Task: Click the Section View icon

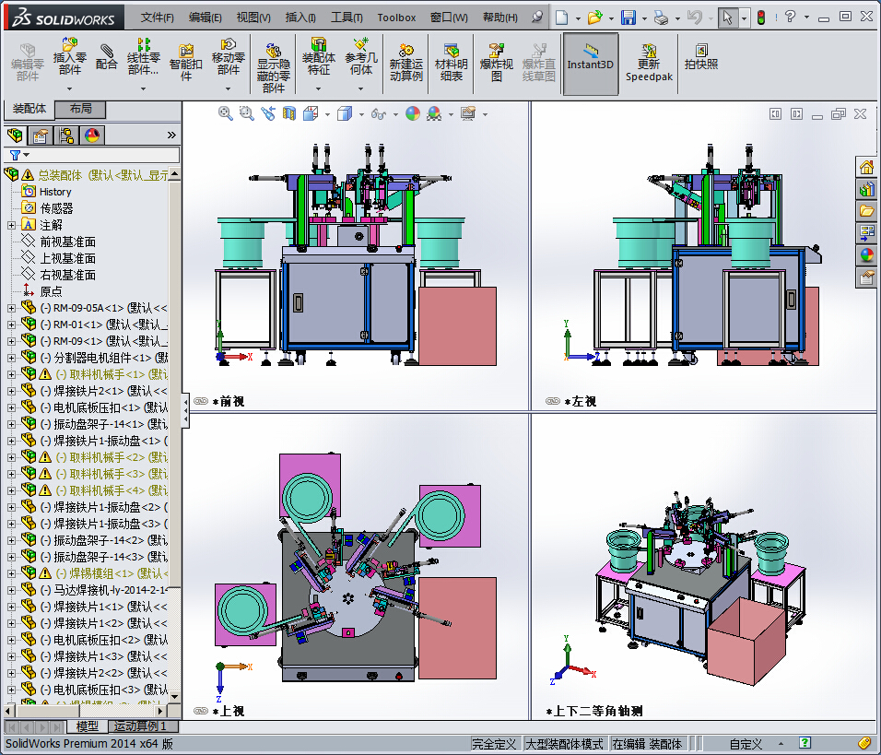Action: click(x=288, y=113)
